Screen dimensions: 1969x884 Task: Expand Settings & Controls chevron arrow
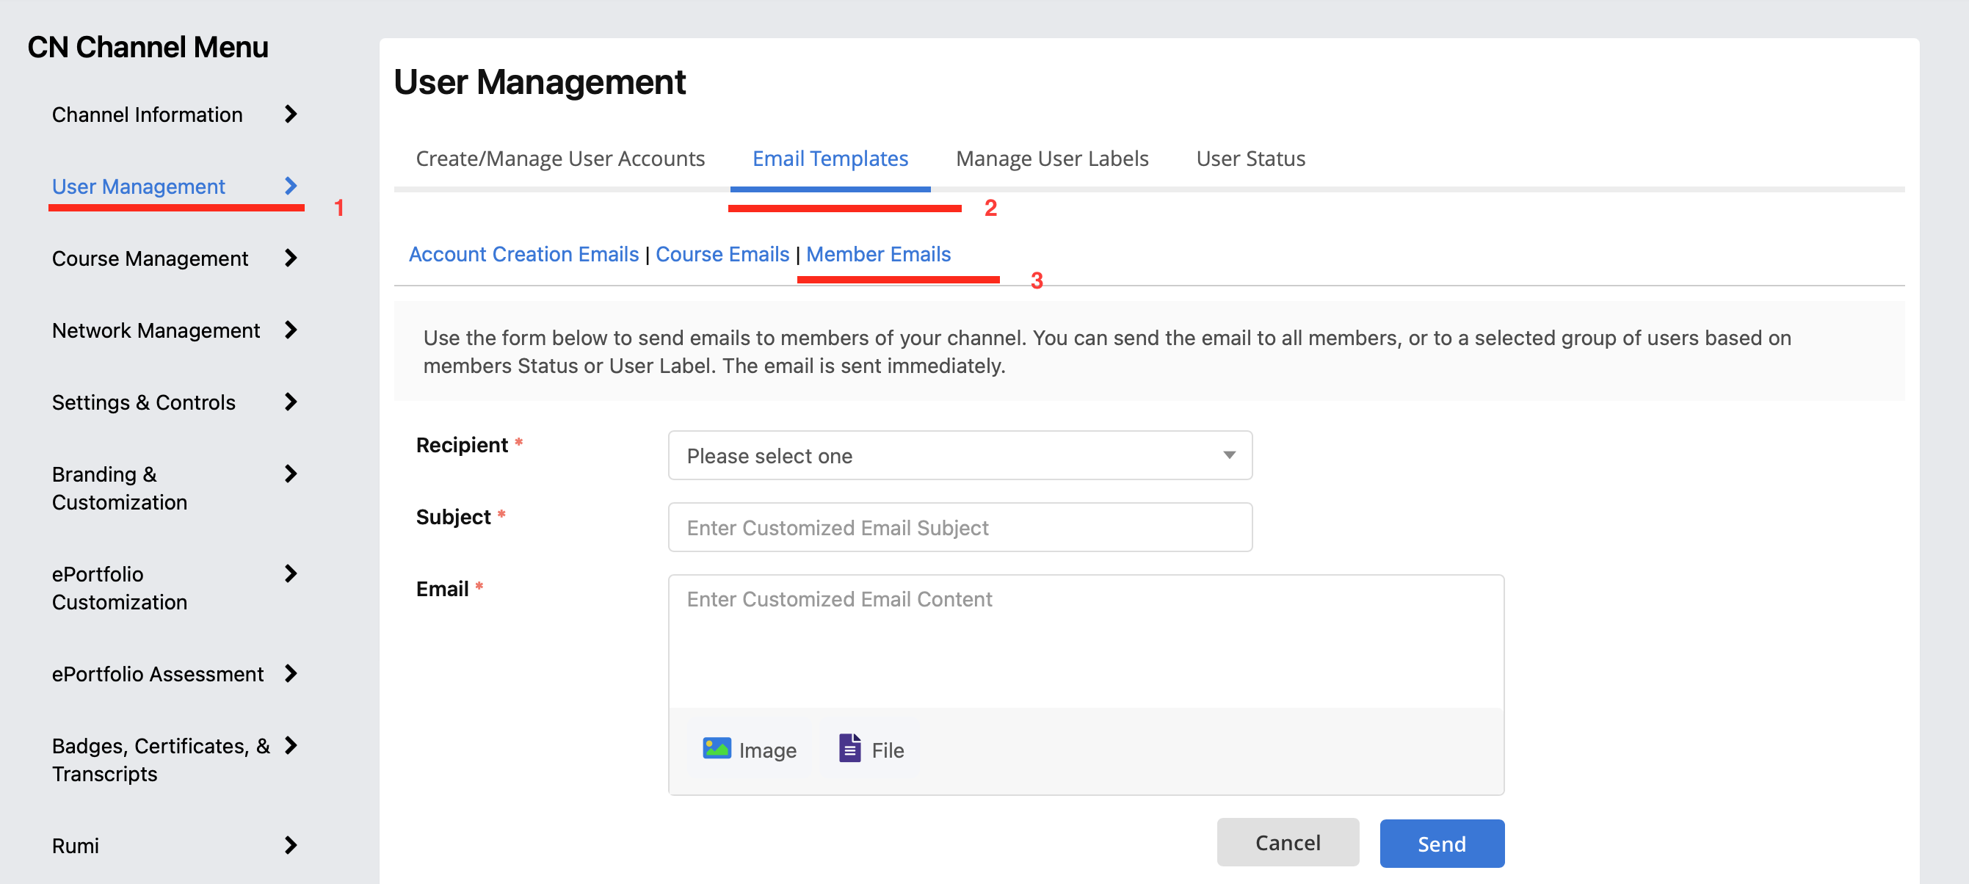point(291,402)
